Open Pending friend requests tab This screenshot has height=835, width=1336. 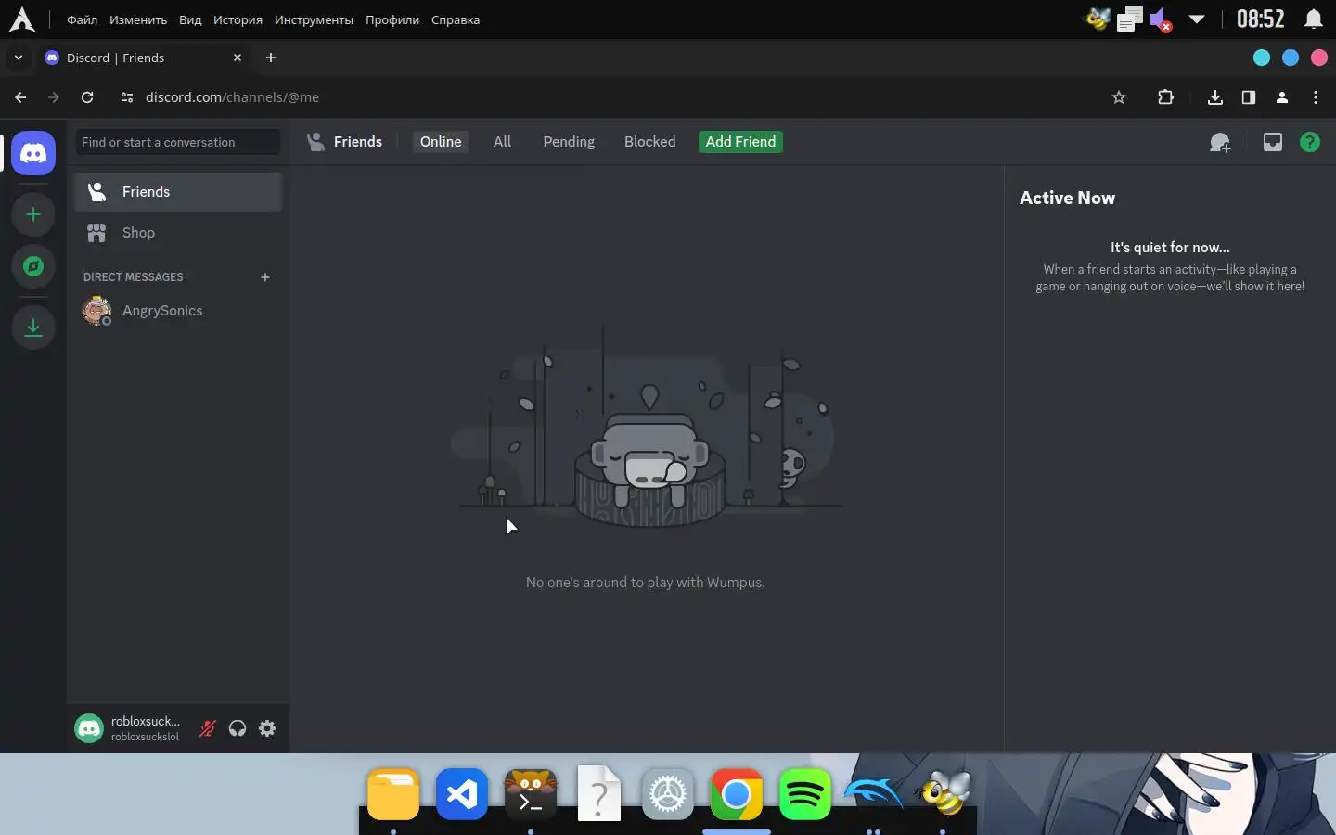[x=569, y=142]
